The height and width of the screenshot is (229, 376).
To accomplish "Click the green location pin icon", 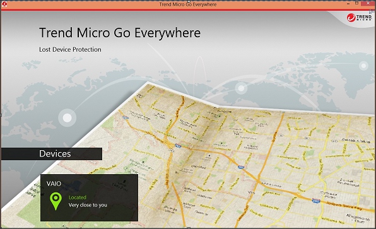I will click(x=56, y=201).
